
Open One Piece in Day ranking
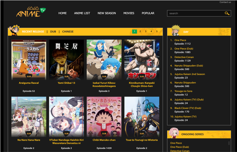pos(180,40)
